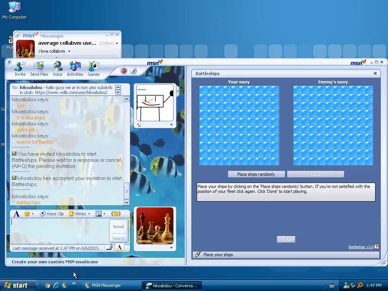This screenshot has height=291, width=388.
Task: Click the chat history scrollbar thumb
Action: click(127, 191)
